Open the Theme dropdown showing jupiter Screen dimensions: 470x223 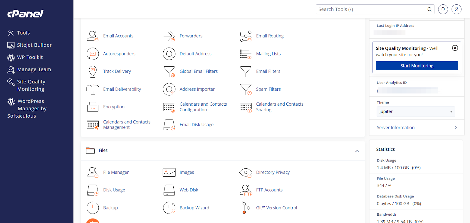click(416, 112)
